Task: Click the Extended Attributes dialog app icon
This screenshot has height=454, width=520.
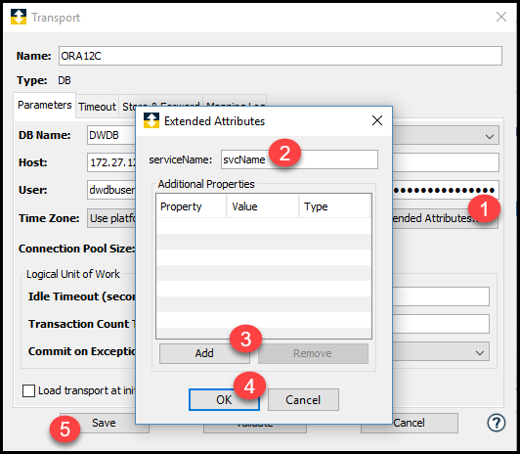Action: click(152, 120)
